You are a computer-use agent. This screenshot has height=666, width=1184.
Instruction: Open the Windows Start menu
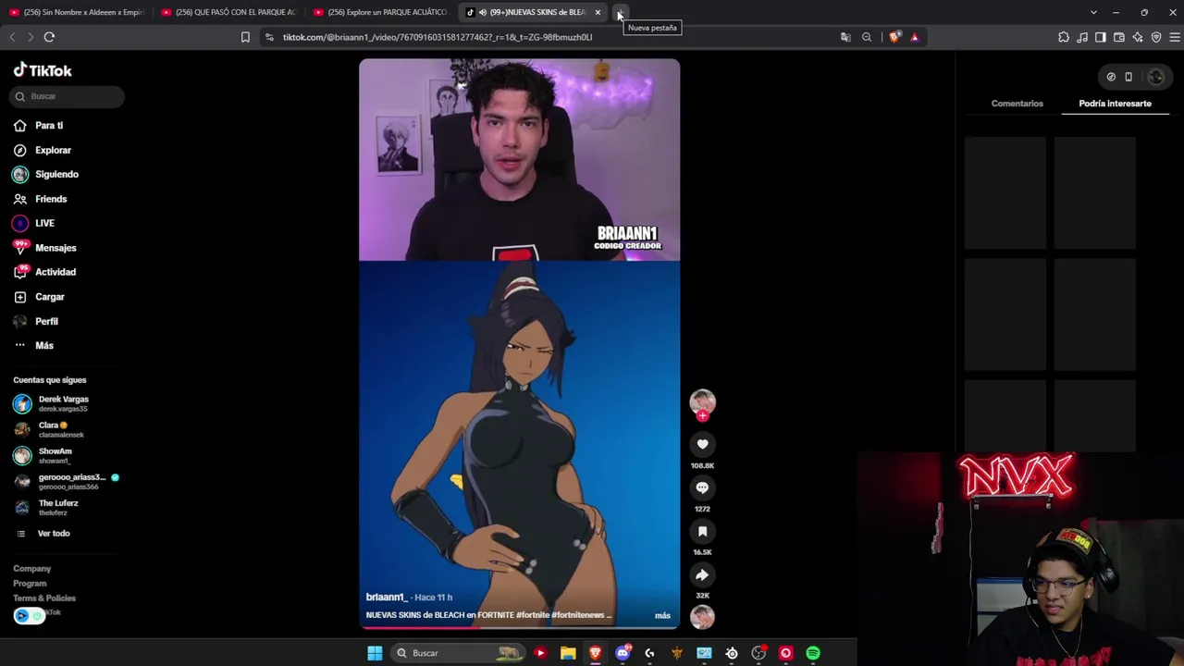pos(375,653)
